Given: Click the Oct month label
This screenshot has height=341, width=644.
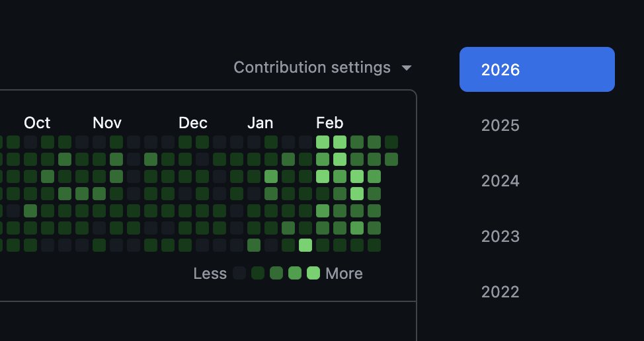Looking at the screenshot, I should 37,123.
